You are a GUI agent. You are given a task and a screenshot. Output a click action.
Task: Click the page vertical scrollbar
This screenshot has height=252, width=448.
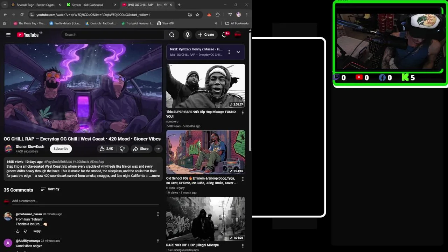tap(250, 91)
